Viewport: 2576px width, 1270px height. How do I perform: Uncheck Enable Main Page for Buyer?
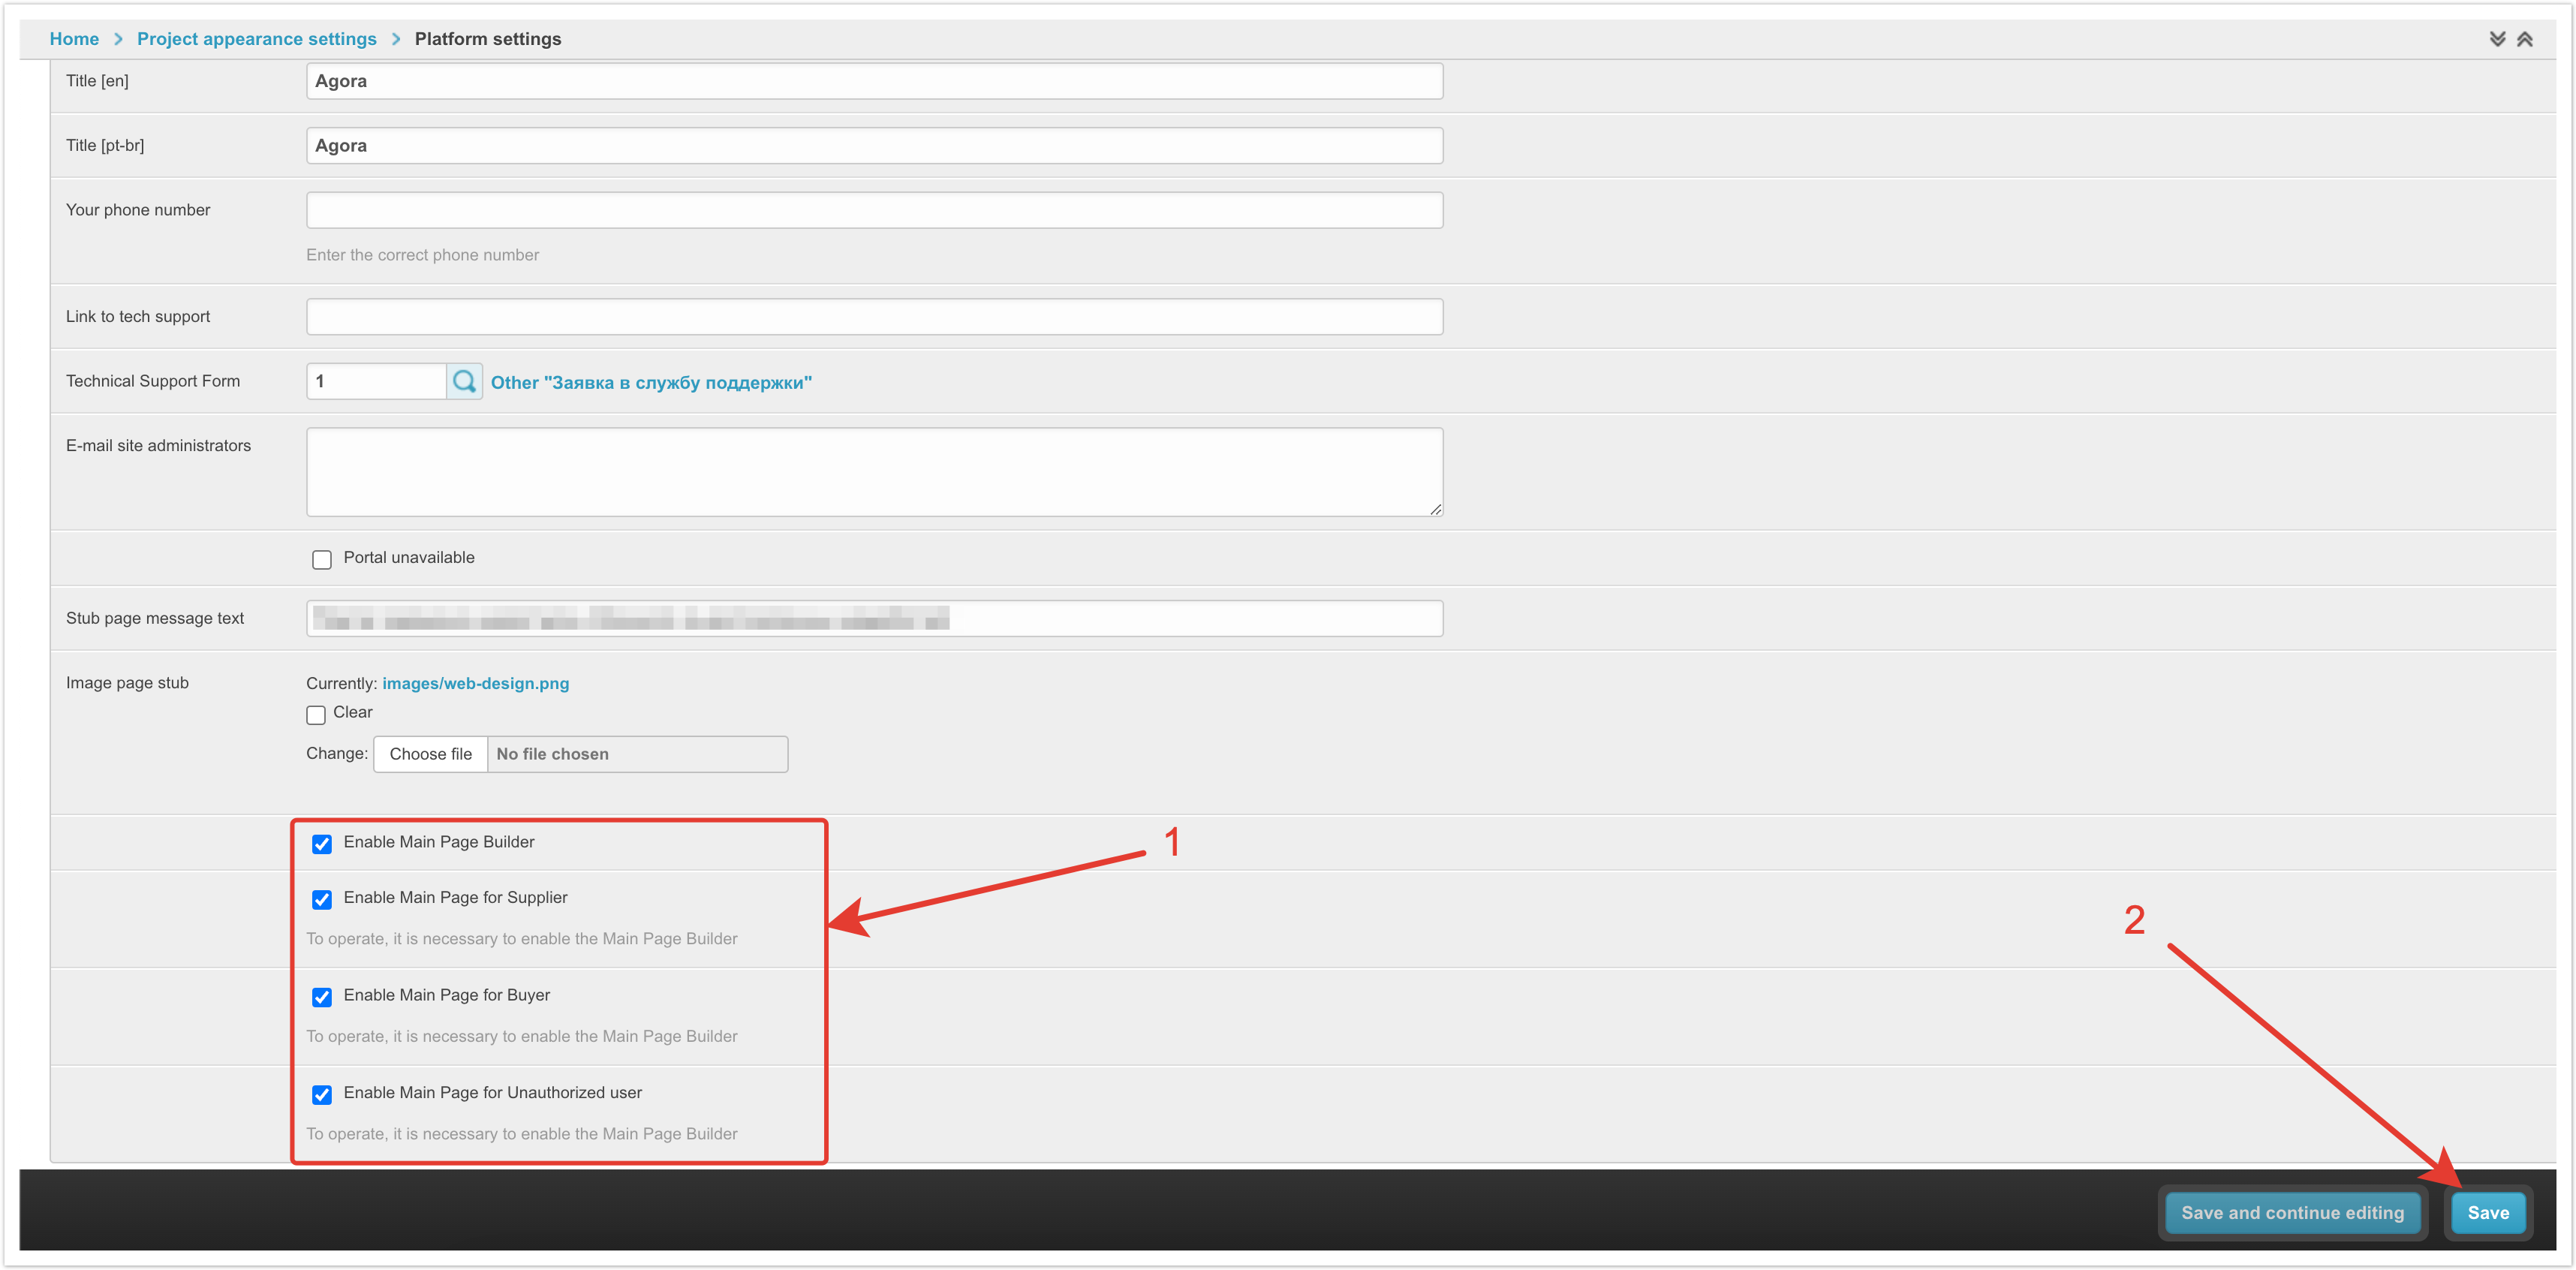[321, 996]
